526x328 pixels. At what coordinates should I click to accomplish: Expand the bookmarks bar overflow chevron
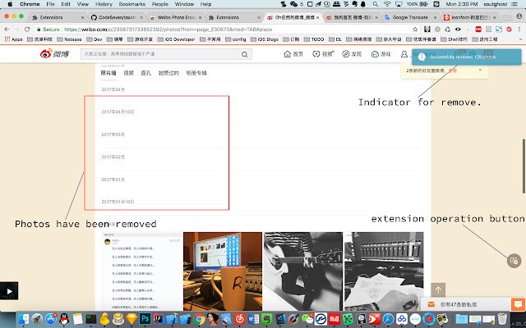(x=520, y=39)
